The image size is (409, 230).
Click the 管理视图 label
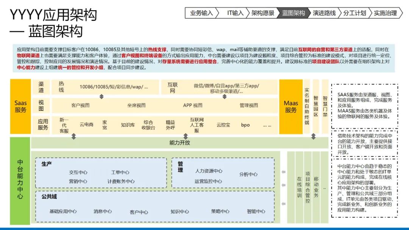pos(249,105)
